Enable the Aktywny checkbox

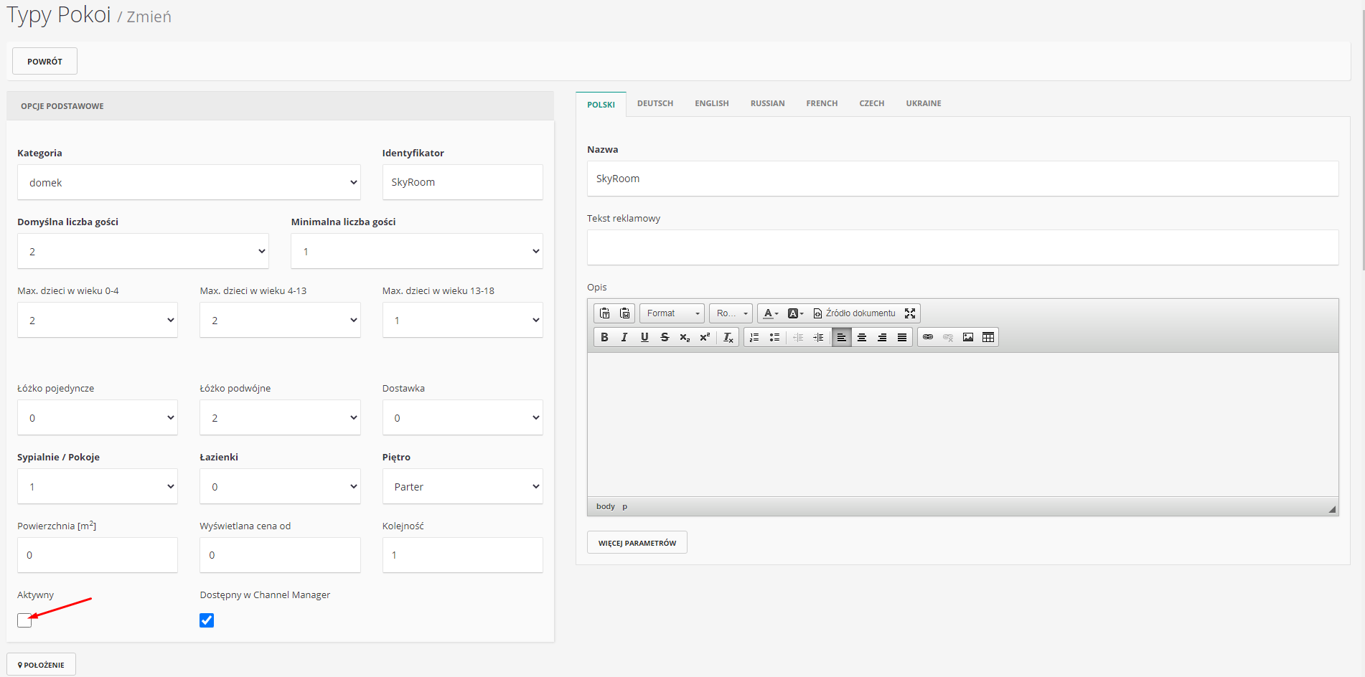[25, 620]
